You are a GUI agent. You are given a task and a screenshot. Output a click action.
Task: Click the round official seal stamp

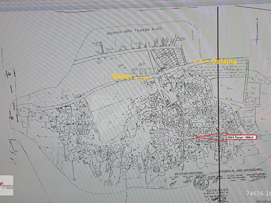point(201,183)
